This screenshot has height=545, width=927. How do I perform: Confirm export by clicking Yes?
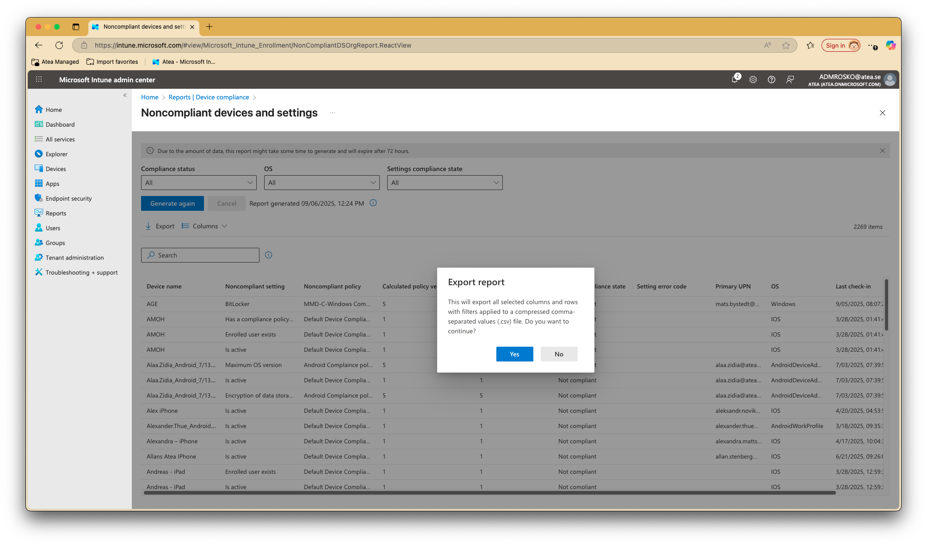(x=514, y=354)
